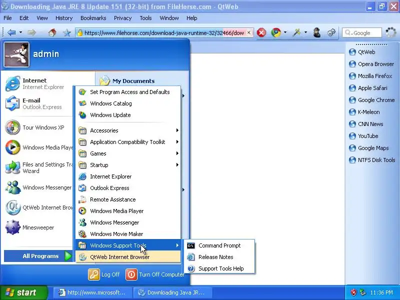Launch QtWeb Internet Browser from left column
Viewport: 400px width, 300px height.
tap(38, 207)
